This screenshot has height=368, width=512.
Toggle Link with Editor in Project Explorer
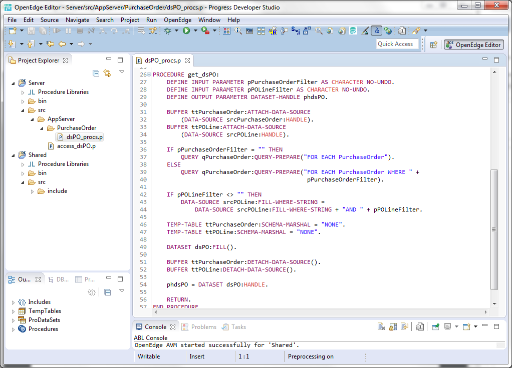tap(107, 73)
